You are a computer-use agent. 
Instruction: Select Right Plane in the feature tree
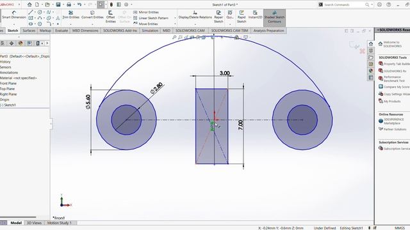(x=8, y=94)
